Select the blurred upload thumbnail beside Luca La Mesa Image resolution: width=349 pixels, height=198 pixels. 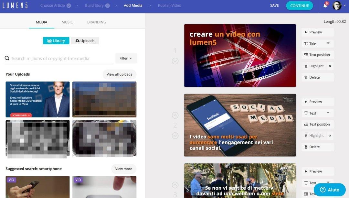click(104, 99)
